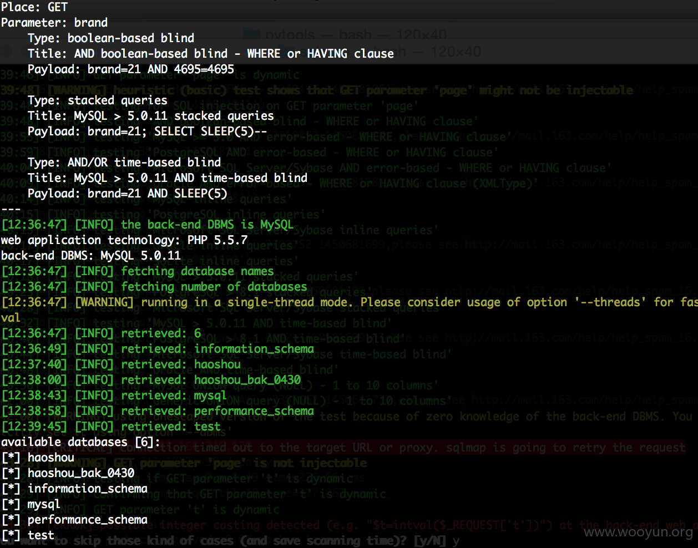Click 'fetching number of databases' log line
698x548 pixels.
154,287
